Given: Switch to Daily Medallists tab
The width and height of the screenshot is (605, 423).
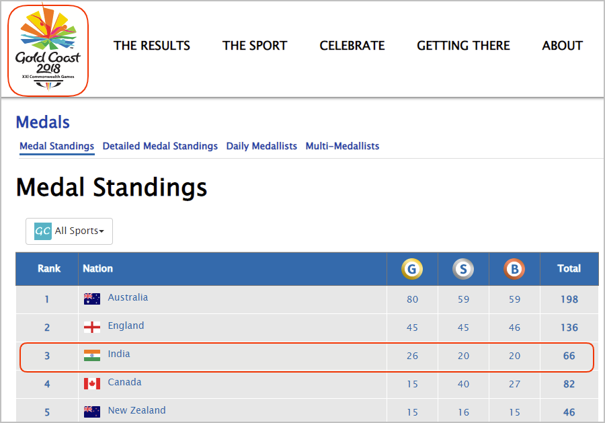Looking at the screenshot, I should point(261,146).
